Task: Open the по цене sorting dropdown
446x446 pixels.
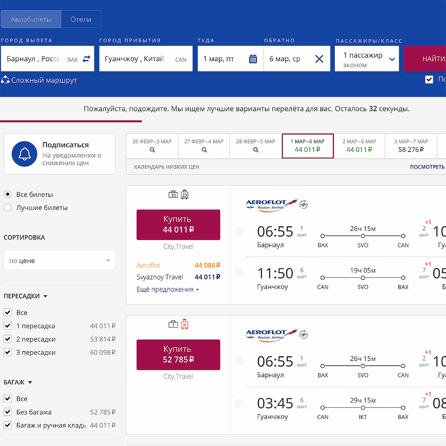Action: 59,260
